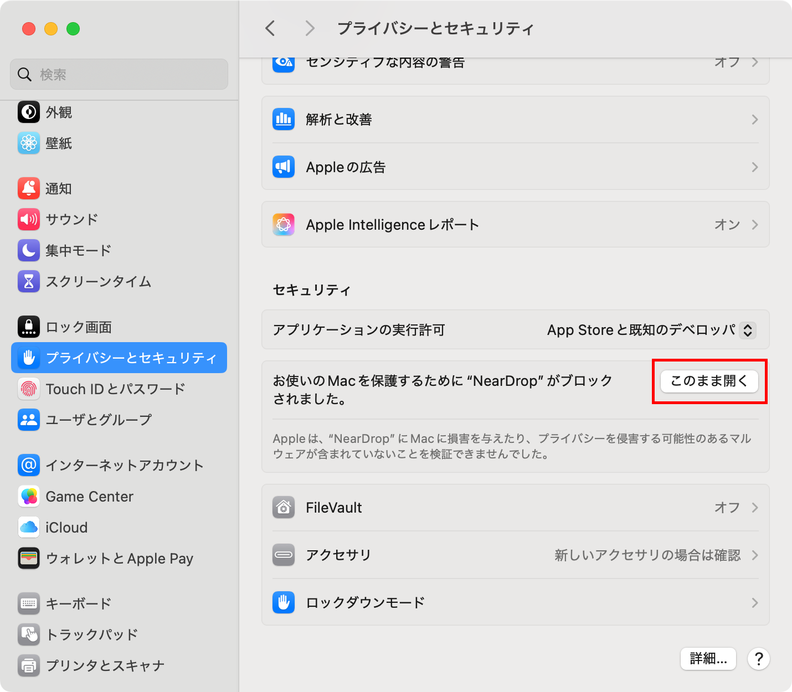Click the 解析と改善 chart icon

point(284,119)
